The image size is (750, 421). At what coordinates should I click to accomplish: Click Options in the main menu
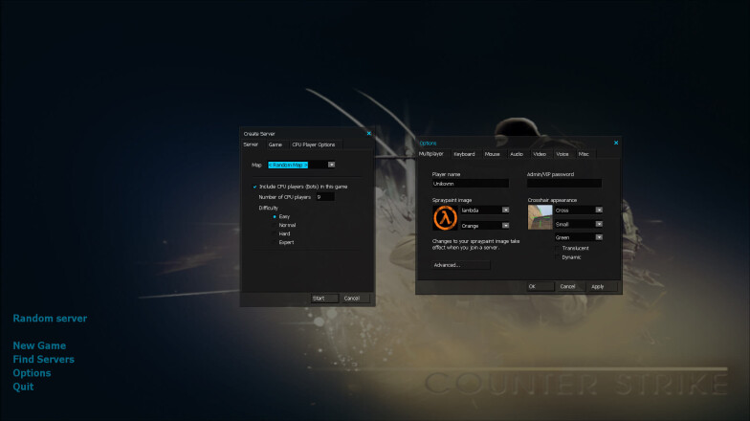point(32,373)
